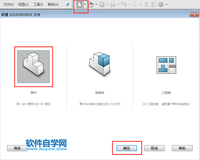Image resolution: width=200 pixels, height=160 pixels.
Task: Expand the Options gear dropdown arrow
Action: point(166,5)
